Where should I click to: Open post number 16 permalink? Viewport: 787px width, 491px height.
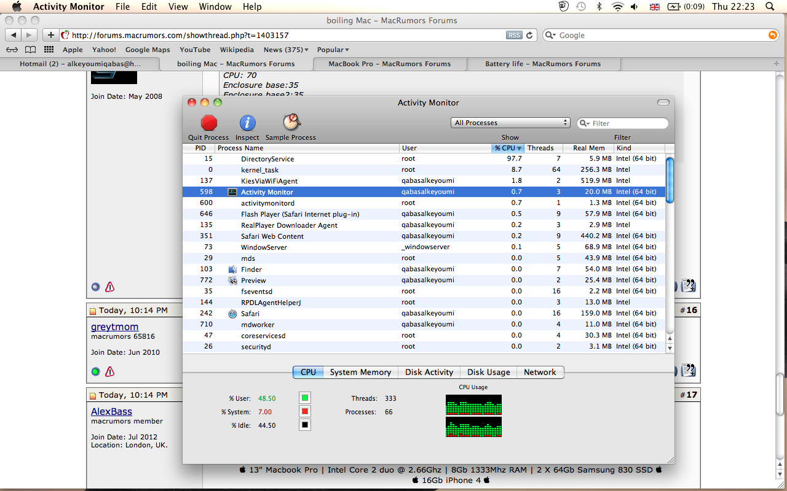click(692, 310)
